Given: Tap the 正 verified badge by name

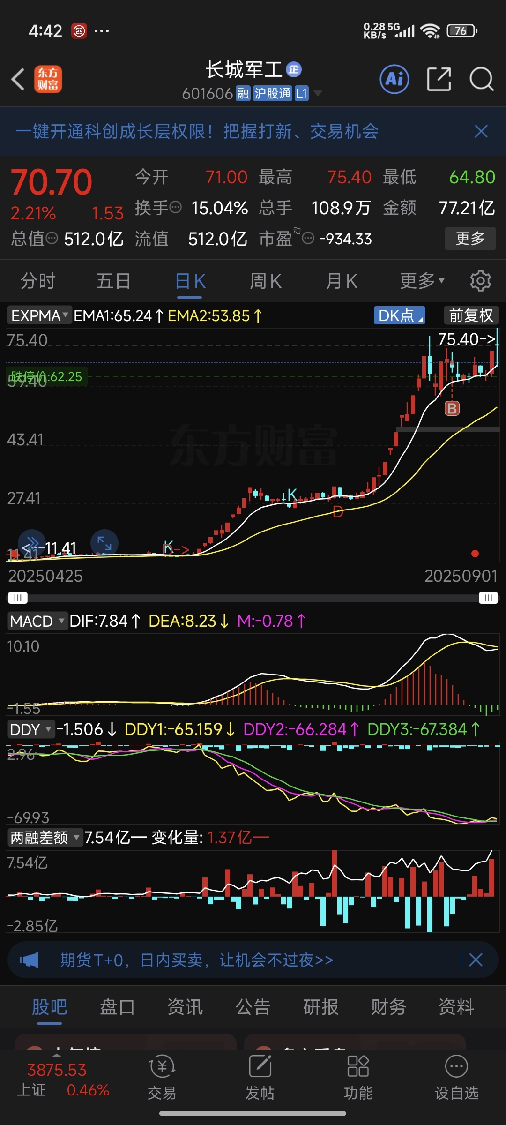Looking at the screenshot, I should coord(294,69).
